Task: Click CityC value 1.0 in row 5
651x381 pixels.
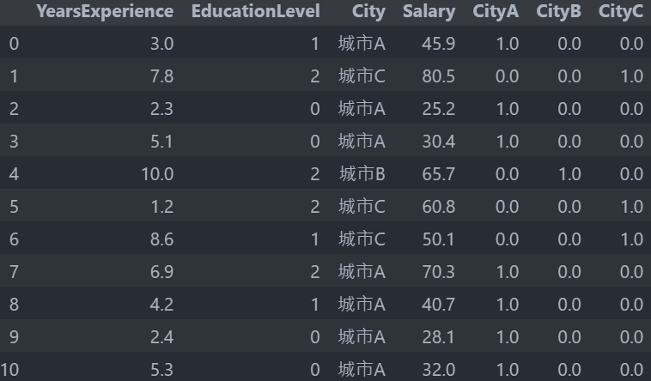Action: [632, 207]
